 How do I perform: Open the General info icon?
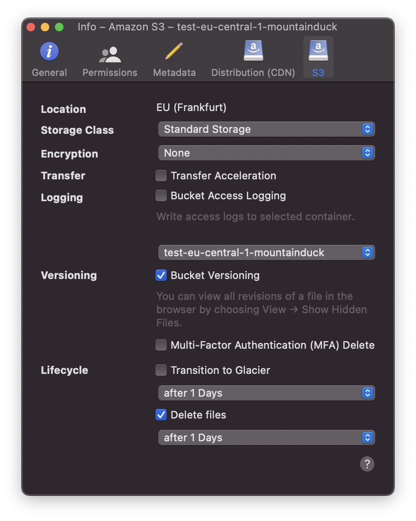pos(49,52)
